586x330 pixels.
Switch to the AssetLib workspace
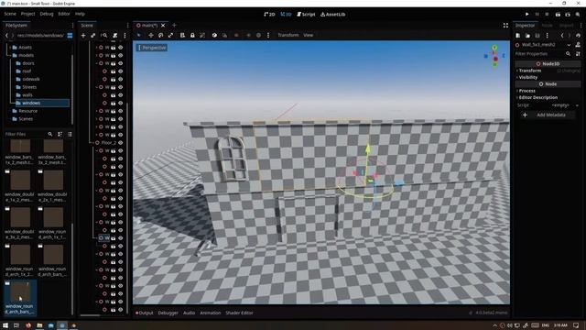click(x=333, y=15)
